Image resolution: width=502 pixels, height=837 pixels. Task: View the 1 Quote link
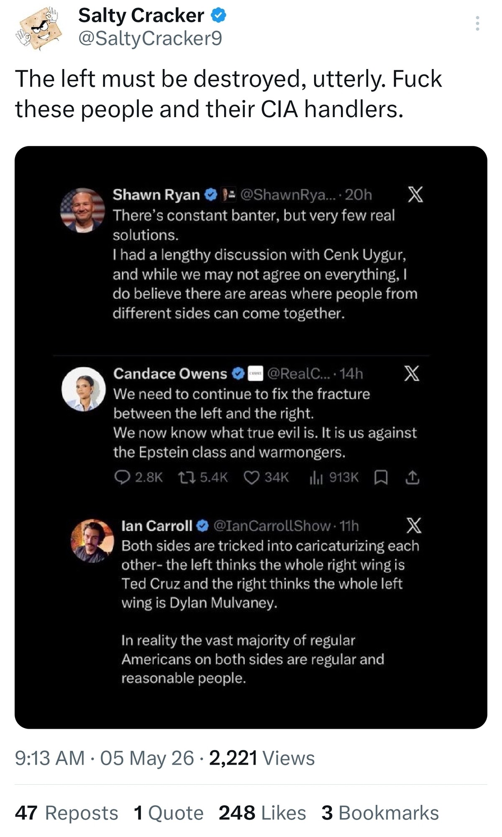pyautogui.click(x=169, y=813)
